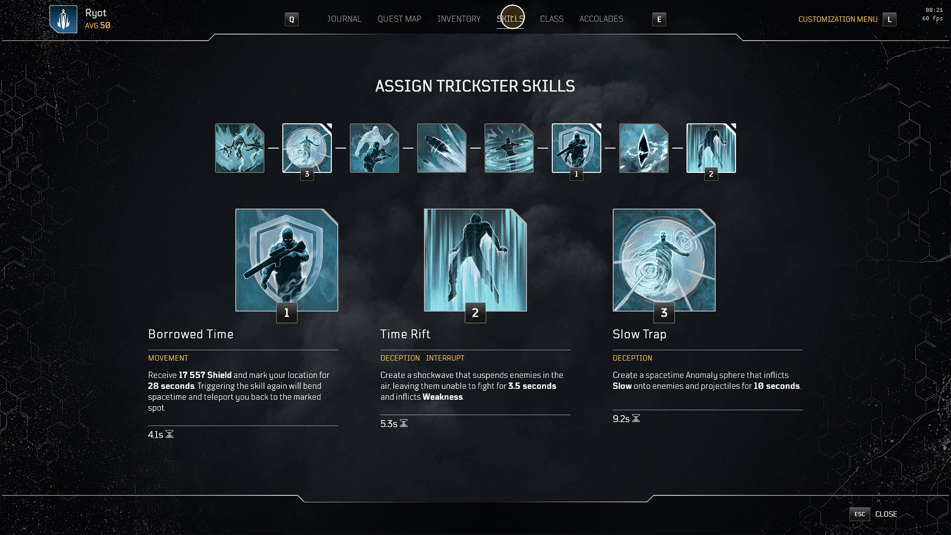The height and width of the screenshot is (535, 951).
Task: Choose the Venator's Knife skill icon
Action: [644, 148]
